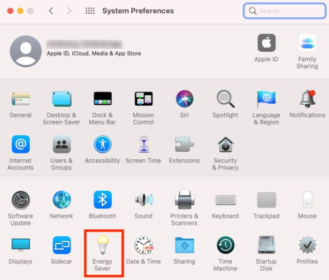Viewport: 329px width, 280px height.
Task: Click 'Apple ID, iCloud, Media & App Store' text
Action: click(94, 53)
